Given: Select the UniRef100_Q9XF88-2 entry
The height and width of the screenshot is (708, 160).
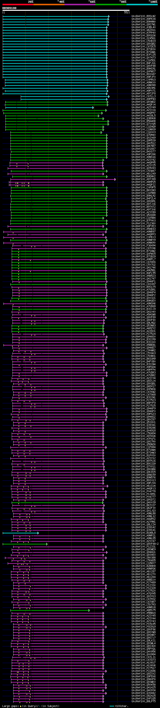Looking at the screenshot, I should pos(145,544).
